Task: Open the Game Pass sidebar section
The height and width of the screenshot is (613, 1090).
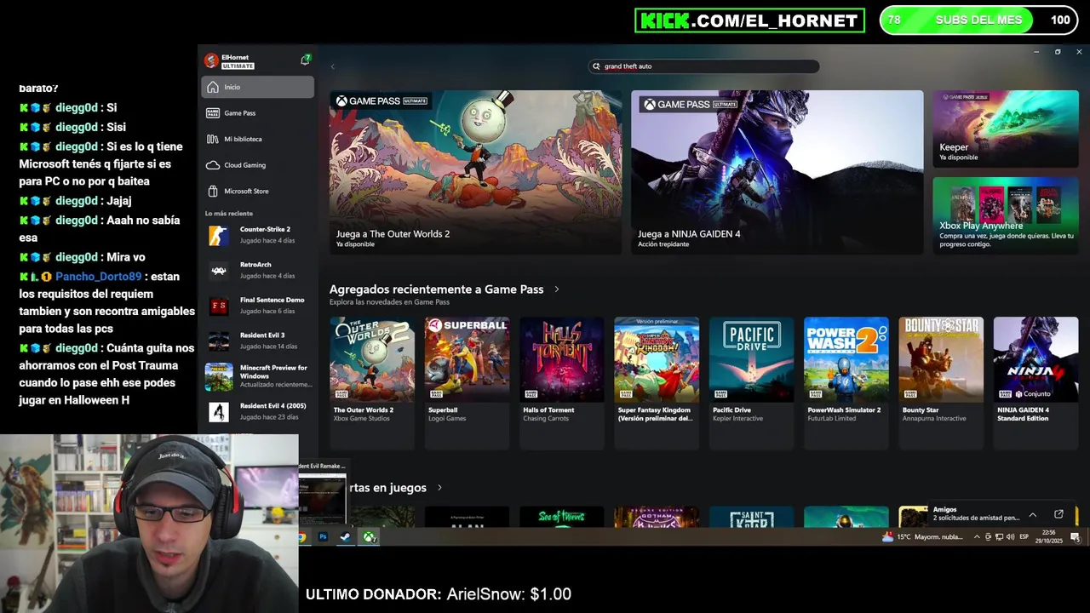Action: click(258, 113)
